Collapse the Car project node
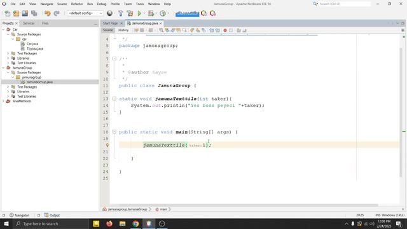 pos(3,30)
